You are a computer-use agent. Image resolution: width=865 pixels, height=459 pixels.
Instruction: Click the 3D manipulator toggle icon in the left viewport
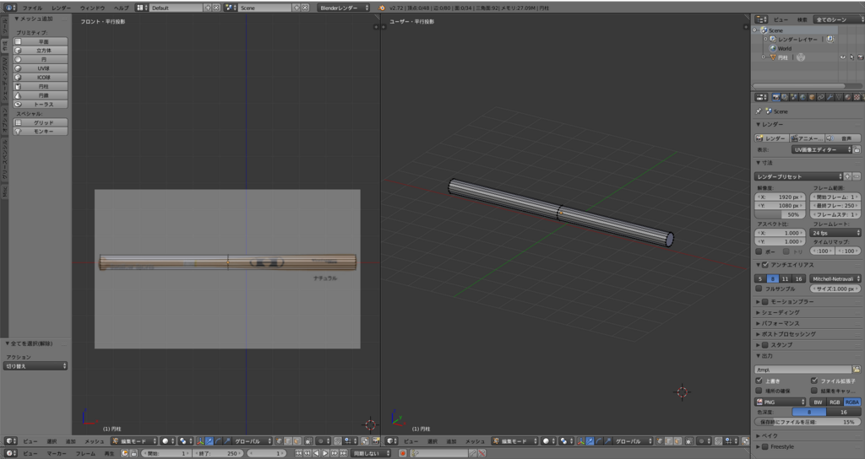click(200, 441)
